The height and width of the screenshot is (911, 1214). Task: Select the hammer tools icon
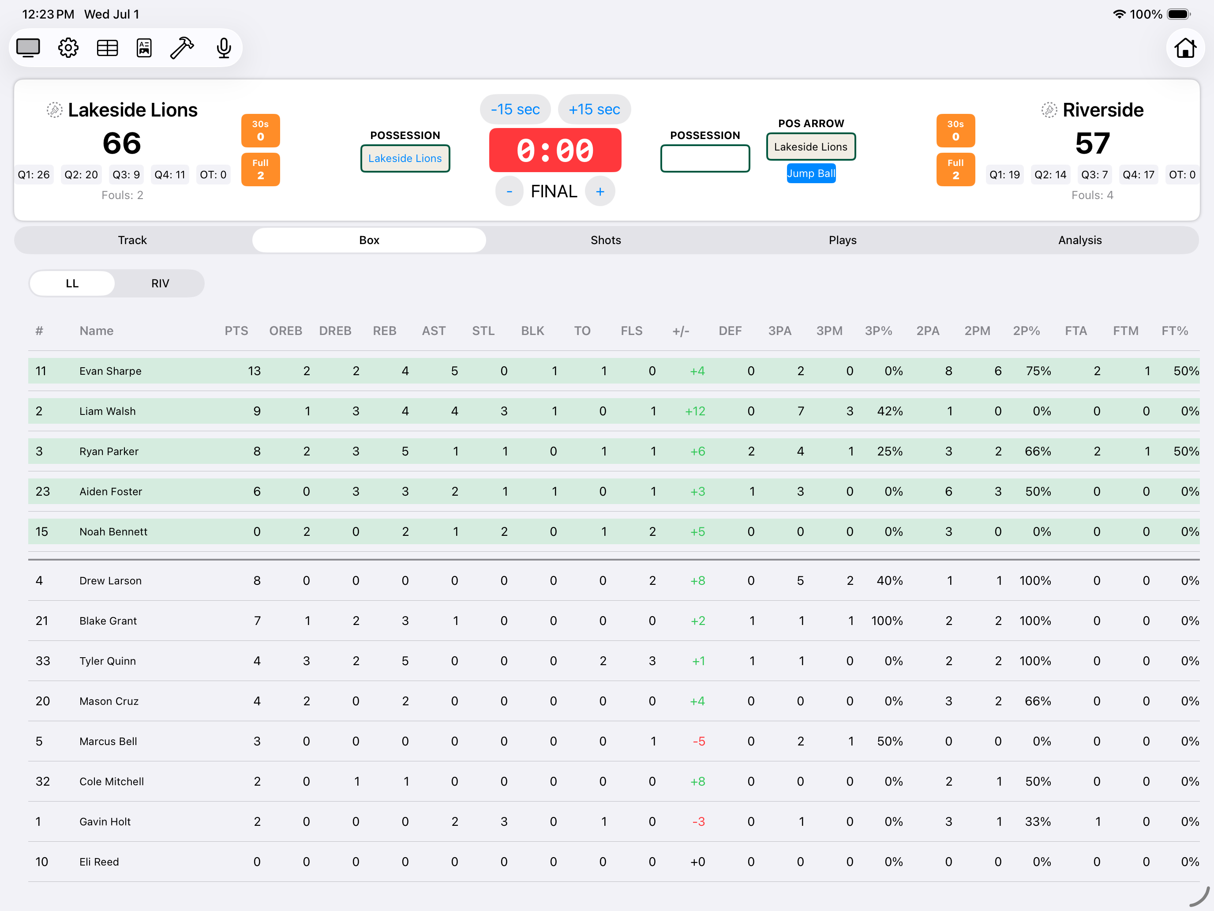[x=182, y=48]
